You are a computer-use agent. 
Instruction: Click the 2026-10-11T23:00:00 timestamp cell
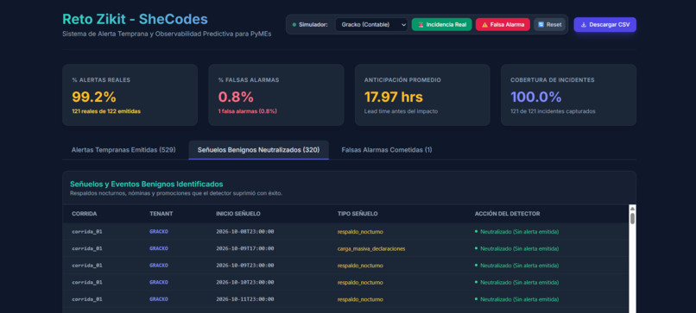pos(245,299)
